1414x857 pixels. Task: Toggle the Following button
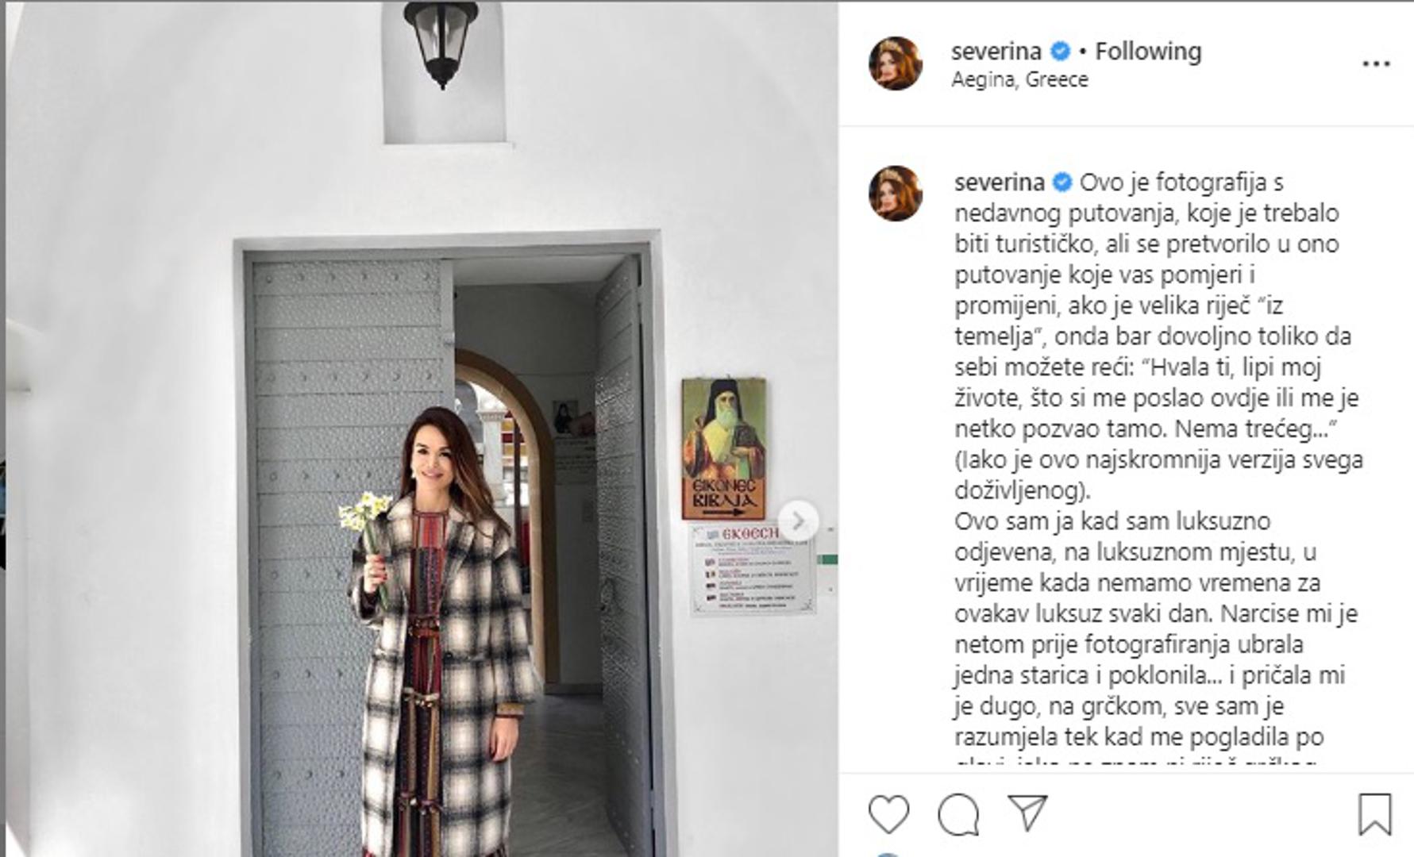pos(1148,52)
